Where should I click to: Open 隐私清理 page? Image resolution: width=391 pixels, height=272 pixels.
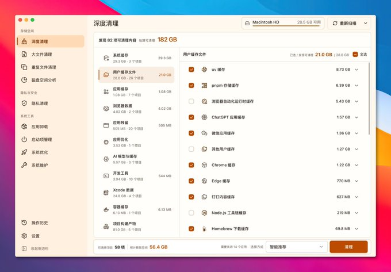pyautogui.click(x=51, y=103)
